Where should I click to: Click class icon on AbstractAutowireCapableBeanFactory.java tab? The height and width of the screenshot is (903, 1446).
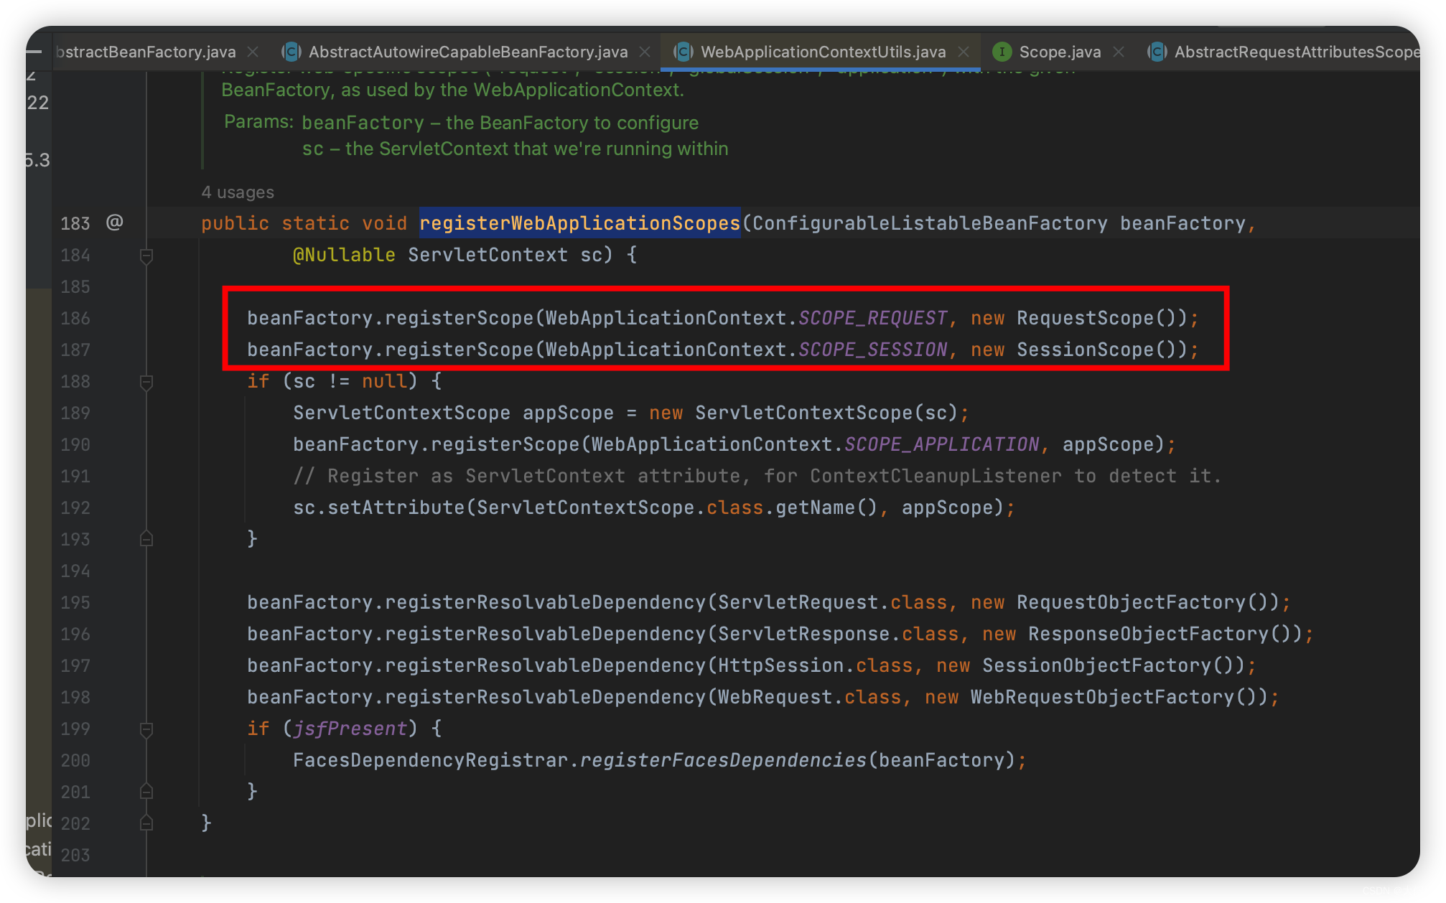[291, 52]
